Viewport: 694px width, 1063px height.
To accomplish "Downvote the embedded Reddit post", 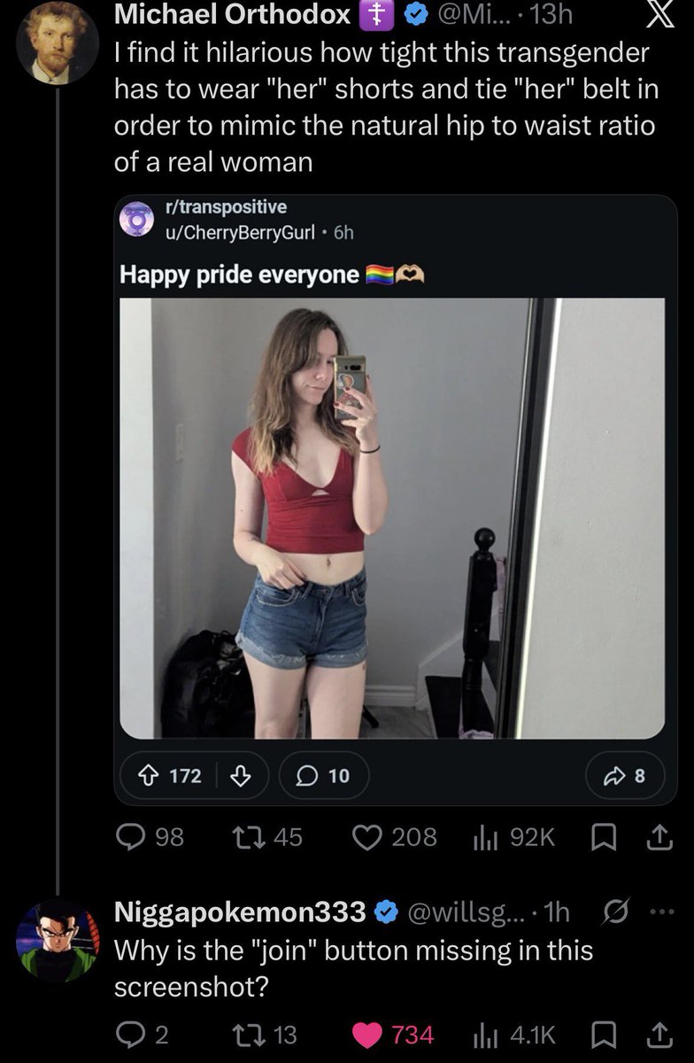I will [239, 776].
